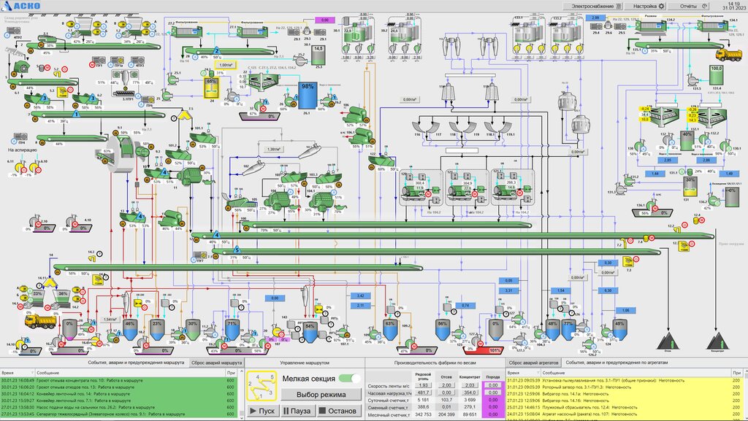This screenshot has height=421, width=748.
Task: Click the Выбор режима button
Action: tap(321, 394)
